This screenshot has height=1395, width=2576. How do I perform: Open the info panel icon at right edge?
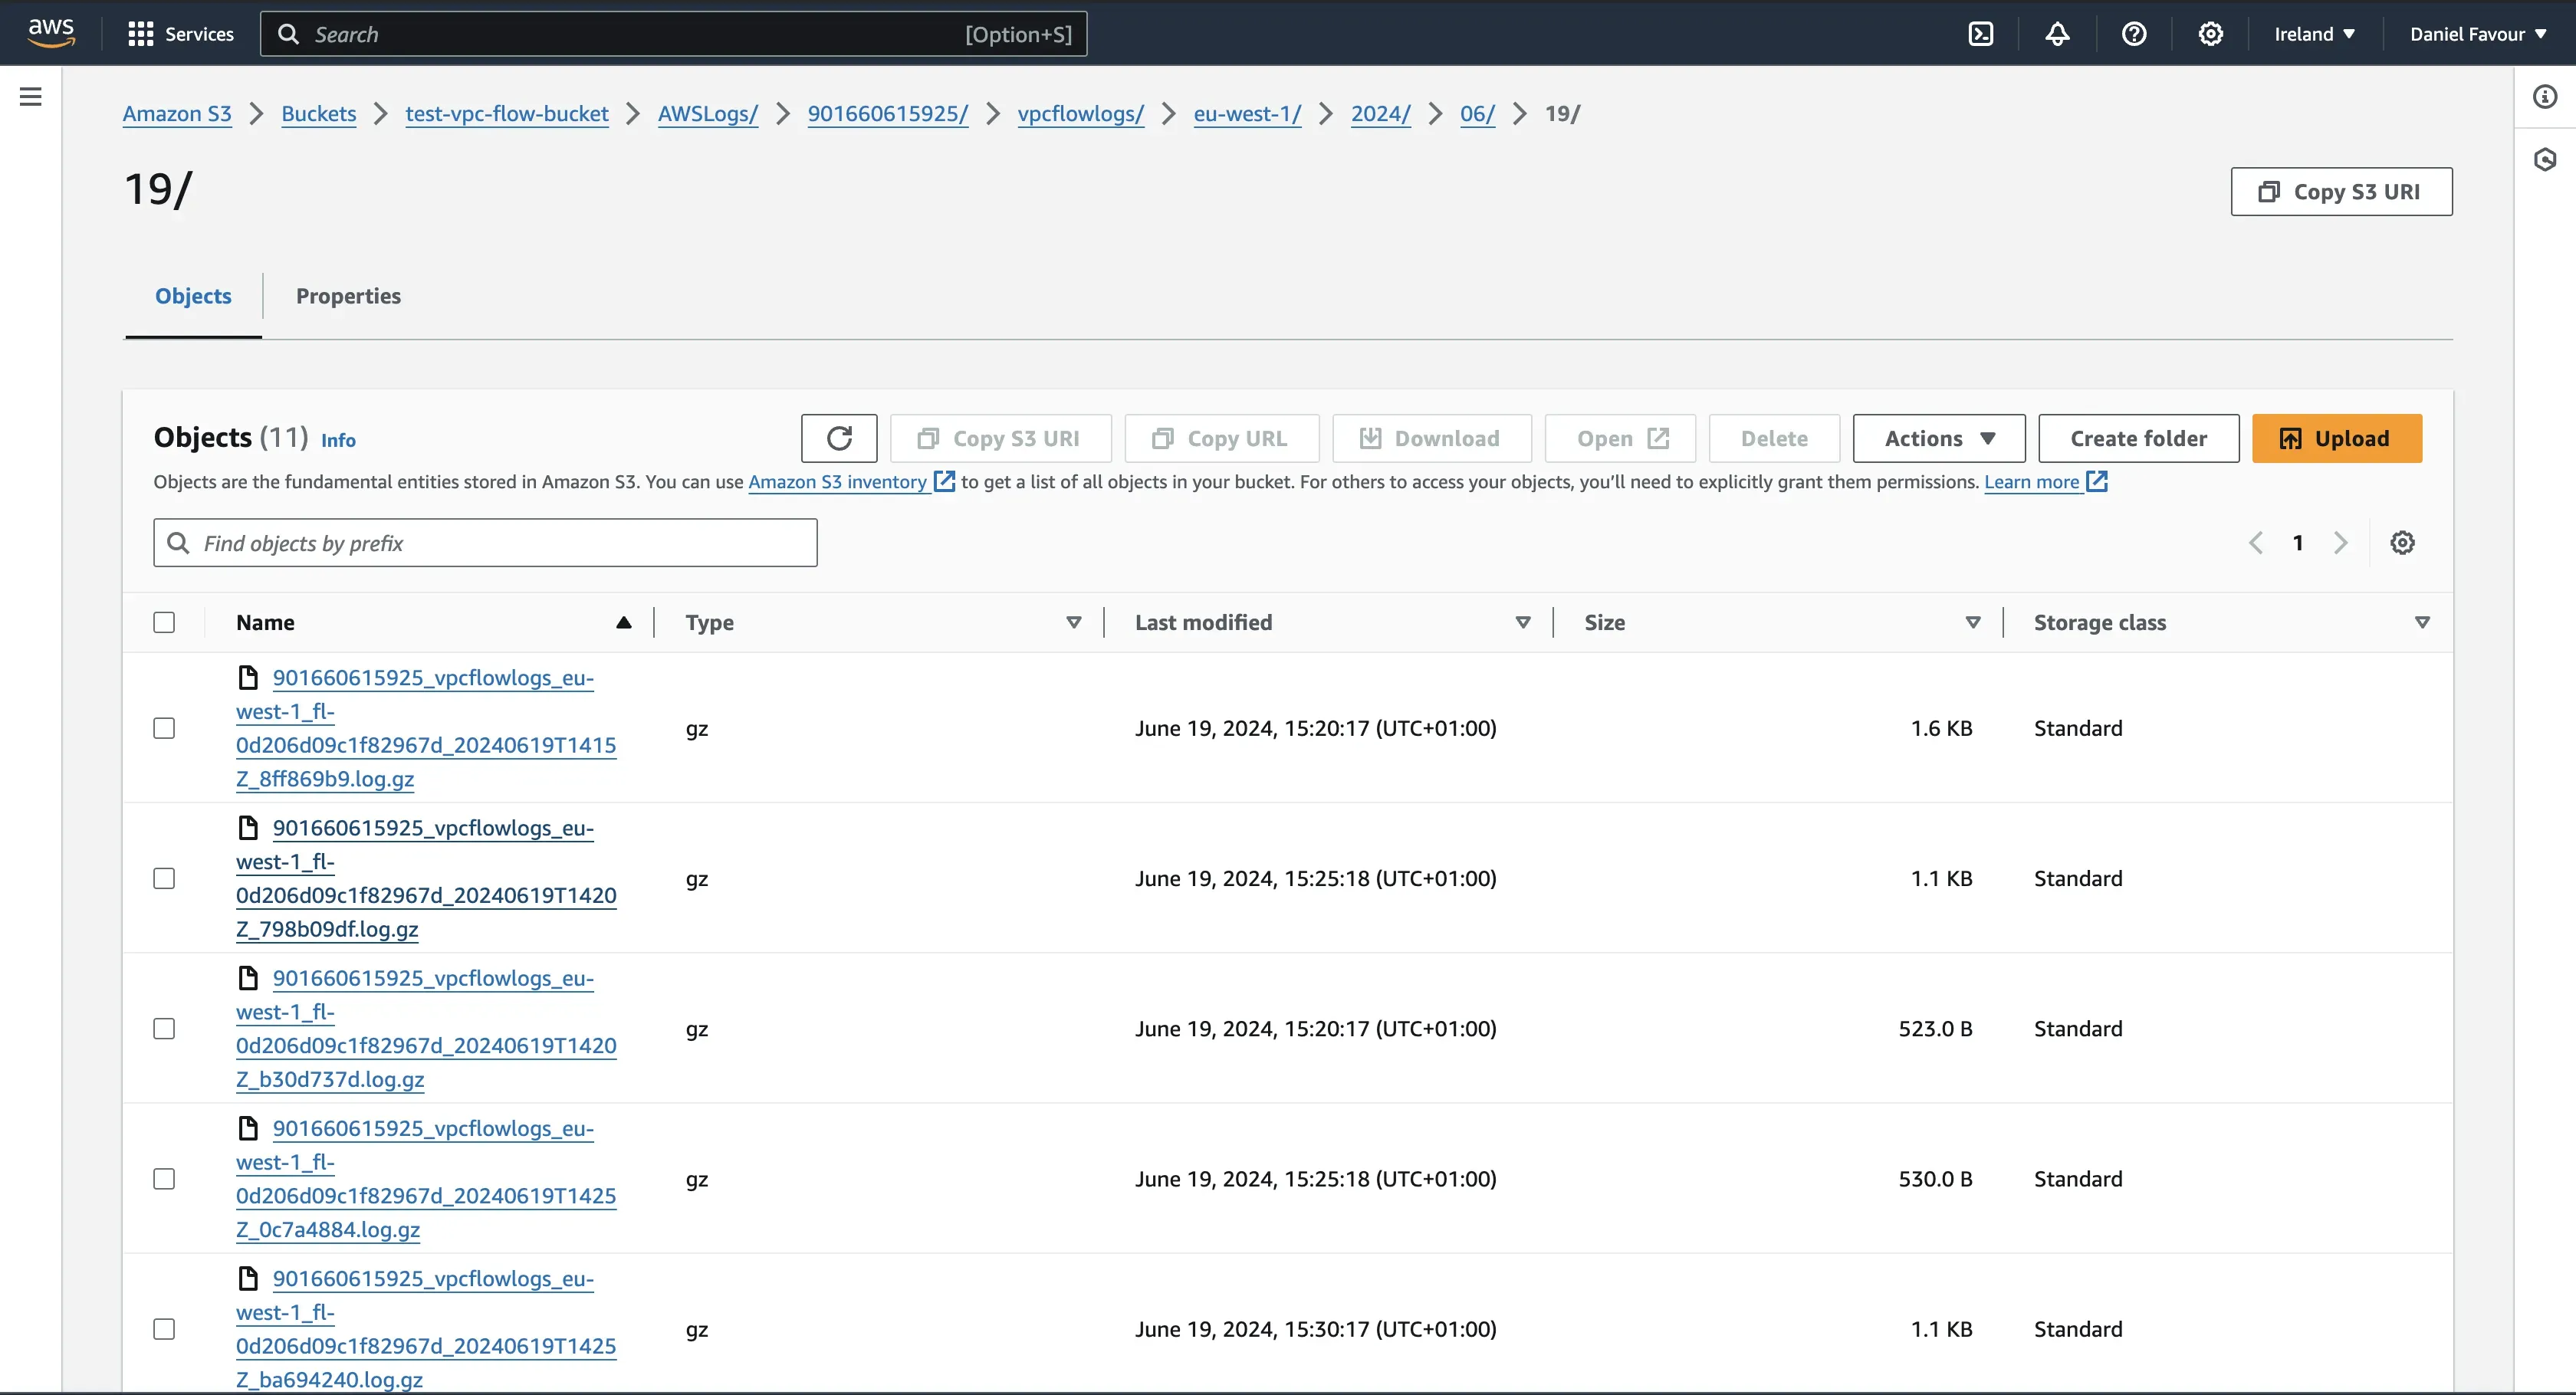coord(2545,96)
